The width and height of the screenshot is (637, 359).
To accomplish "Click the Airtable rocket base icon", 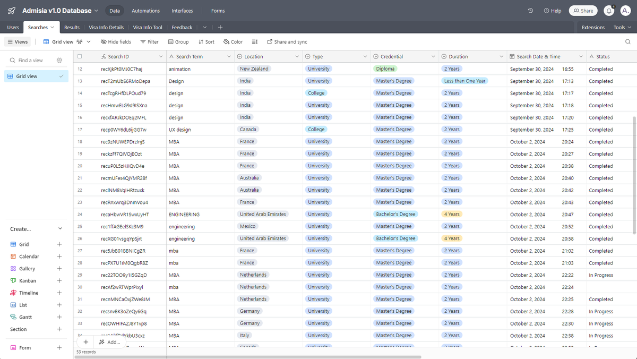I will point(12,11).
